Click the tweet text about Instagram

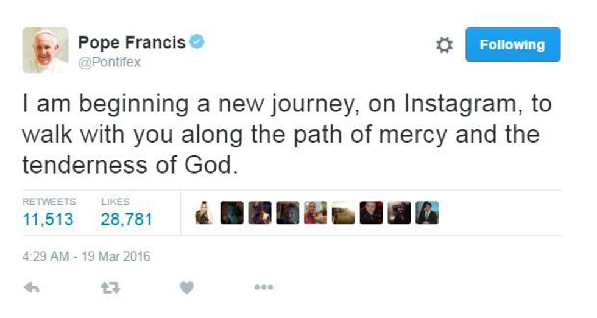286,135
